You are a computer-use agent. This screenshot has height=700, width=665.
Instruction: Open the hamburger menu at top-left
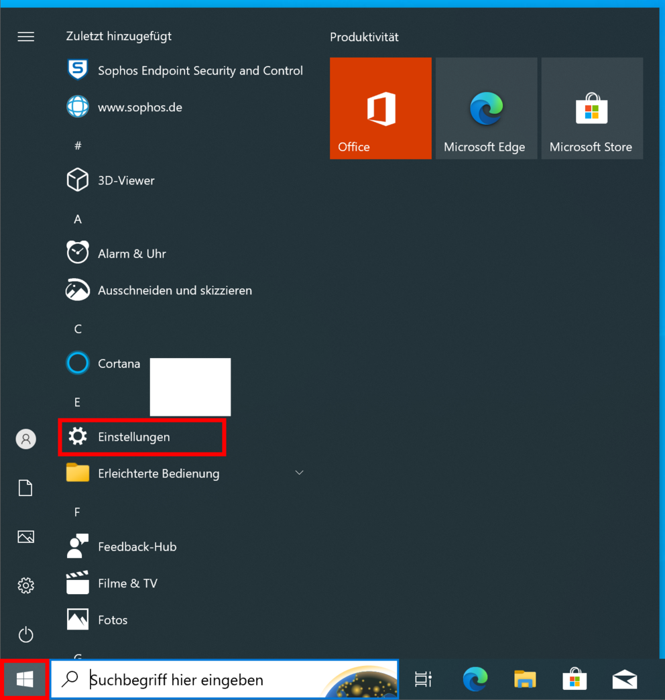point(26,37)
